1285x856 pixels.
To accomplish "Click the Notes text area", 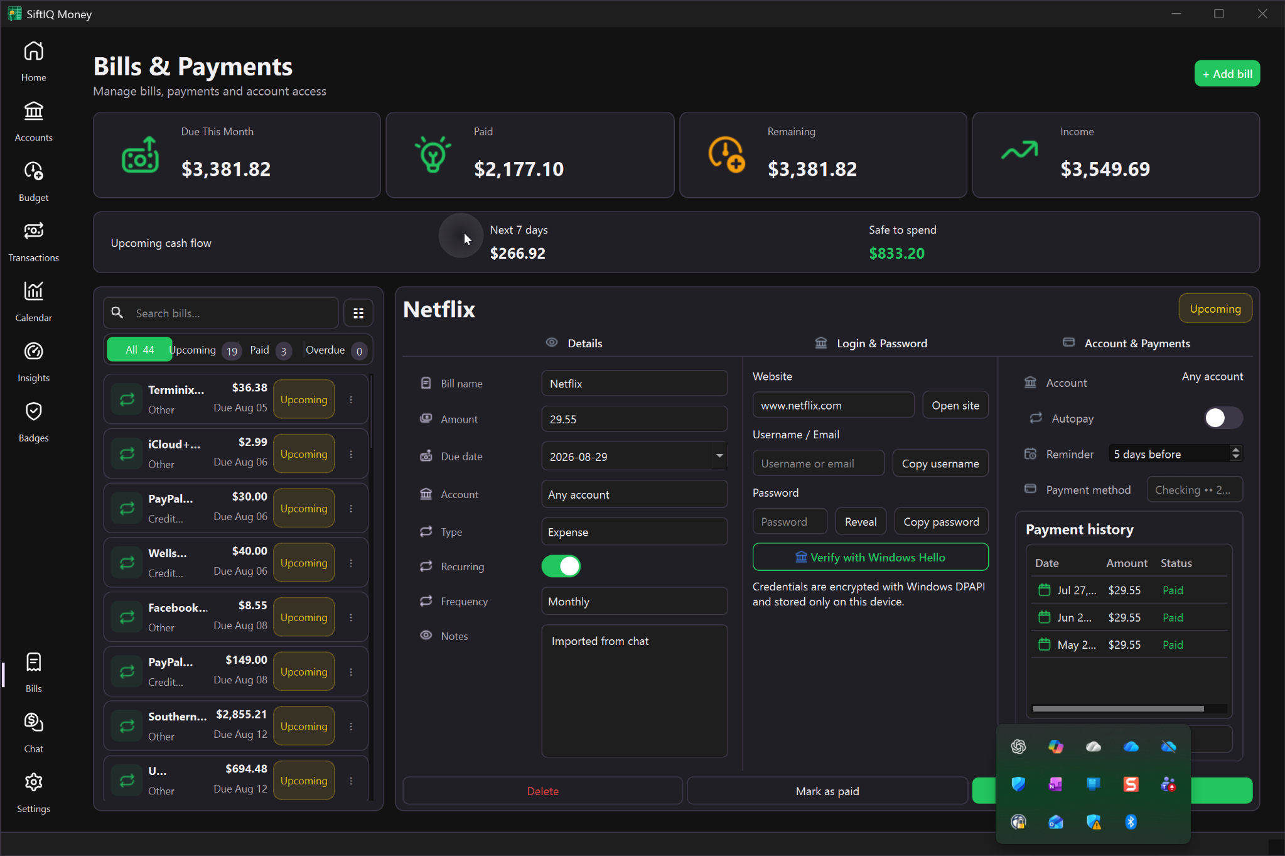I will [x=634, y=691].
